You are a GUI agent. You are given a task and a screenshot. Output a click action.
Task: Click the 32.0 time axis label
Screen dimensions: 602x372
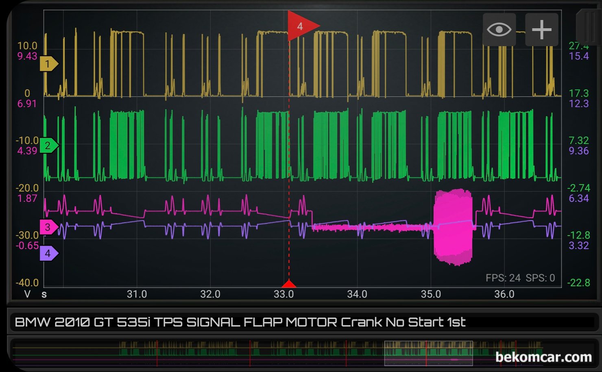(x=210, y=294)
